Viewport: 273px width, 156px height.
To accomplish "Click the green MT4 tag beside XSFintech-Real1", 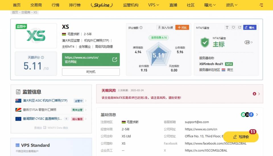I will 229,64.
